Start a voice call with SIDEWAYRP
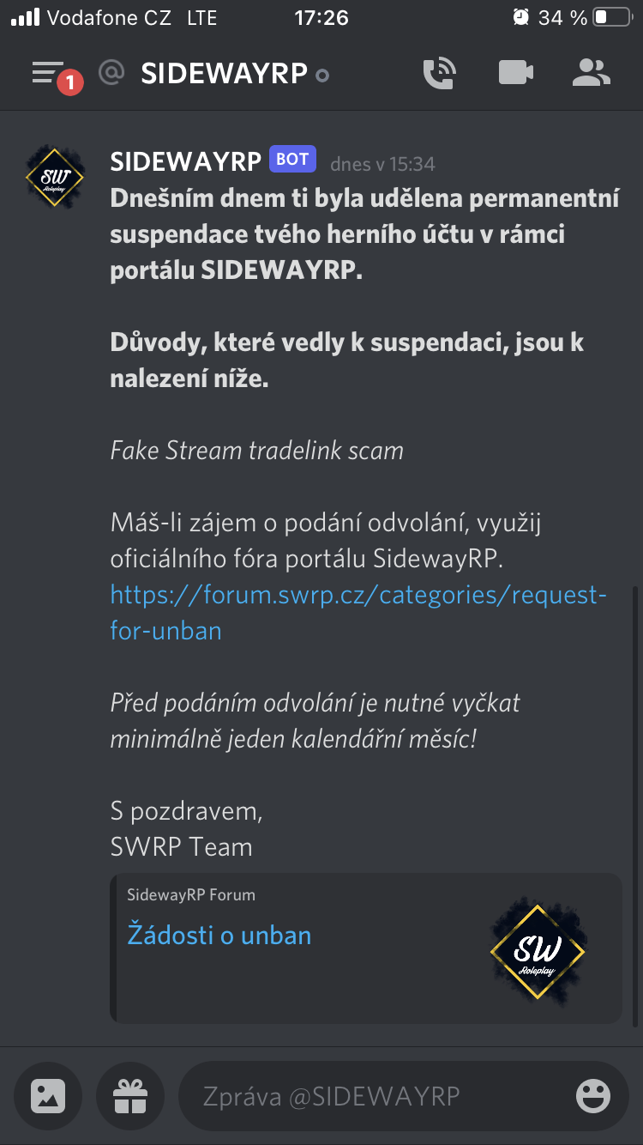Screen dimensions: 643x1145 click(440, 73)
